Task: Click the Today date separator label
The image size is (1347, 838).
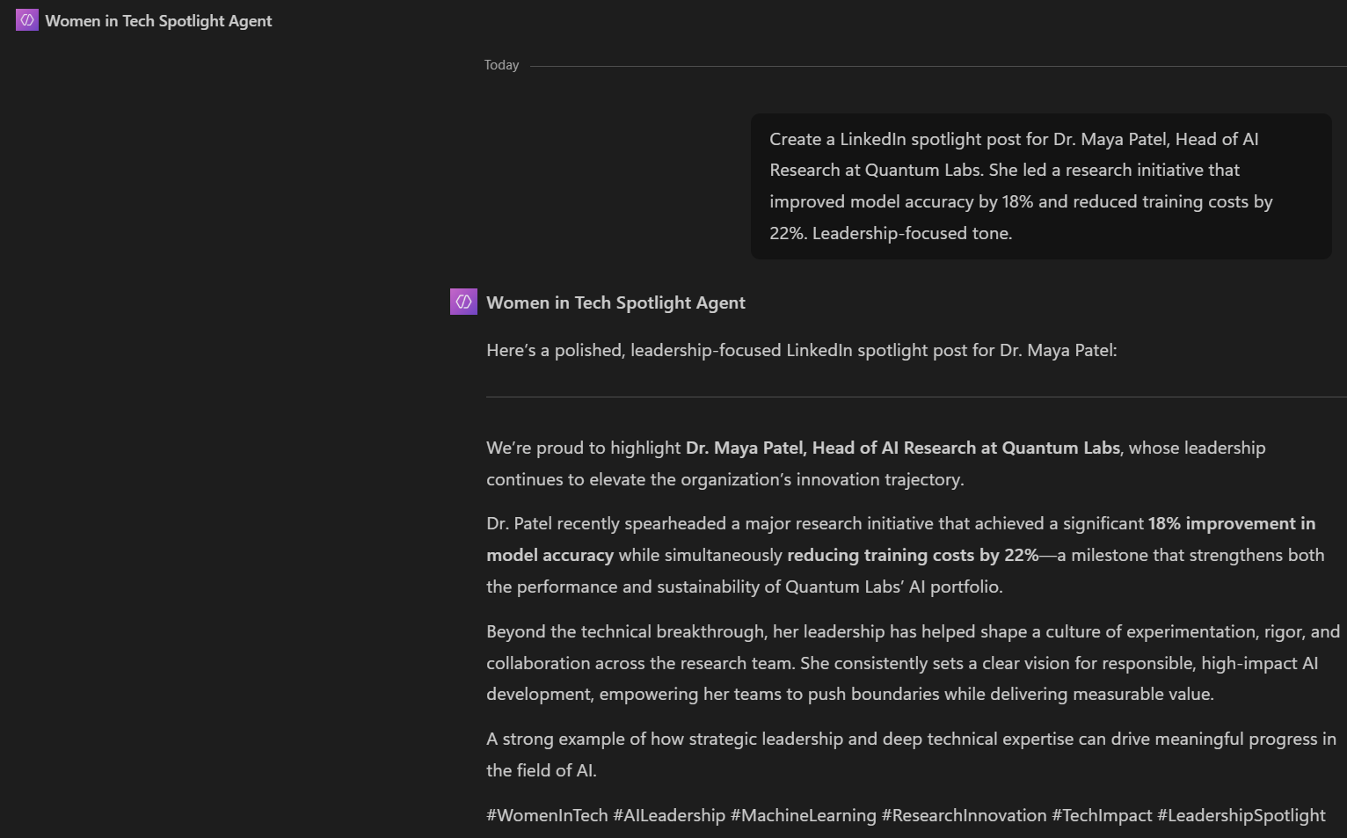Action: tap(501, 65)
